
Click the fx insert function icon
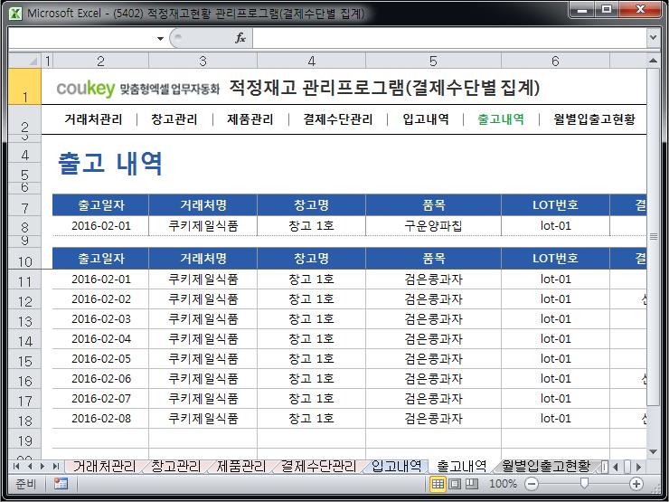(x=240, y=38)
